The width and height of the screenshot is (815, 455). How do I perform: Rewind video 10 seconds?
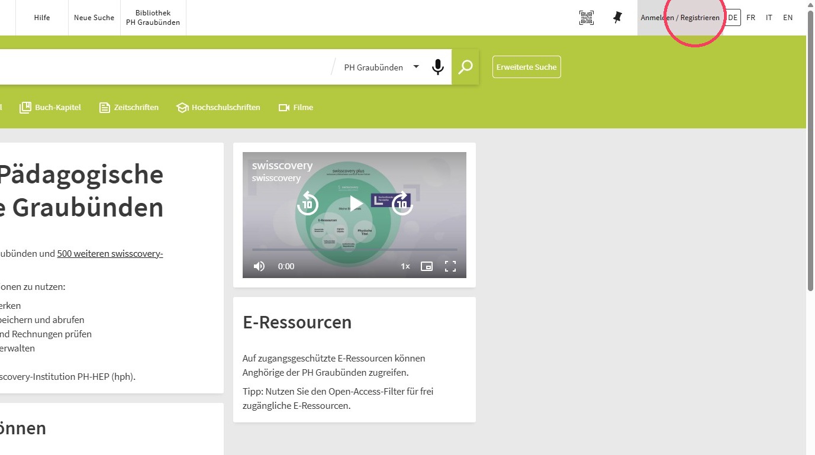tap(308, 204)
